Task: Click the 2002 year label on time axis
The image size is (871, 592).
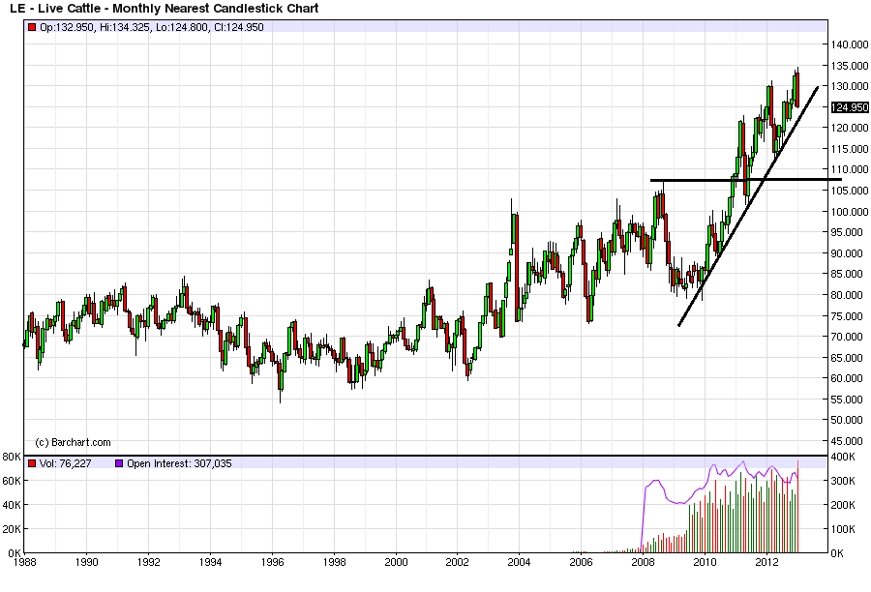Action: point(457,562)
